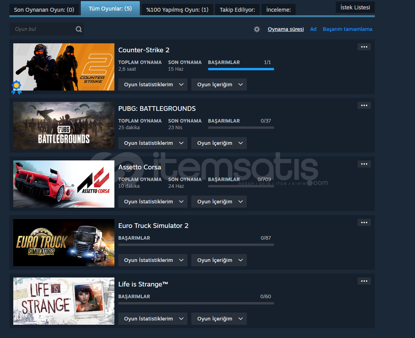Expand Oyun İstatistiklerim for Assetto Corsa
Screen dimensions: 415x338
click(153, 202)
